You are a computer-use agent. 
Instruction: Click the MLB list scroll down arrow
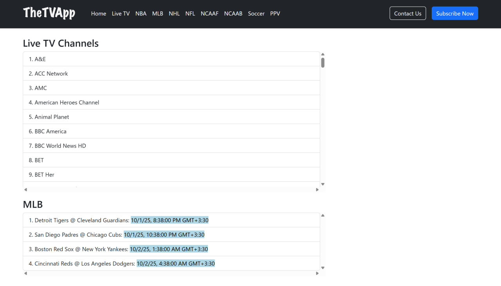pyautogui.click(x=323, y=268)
